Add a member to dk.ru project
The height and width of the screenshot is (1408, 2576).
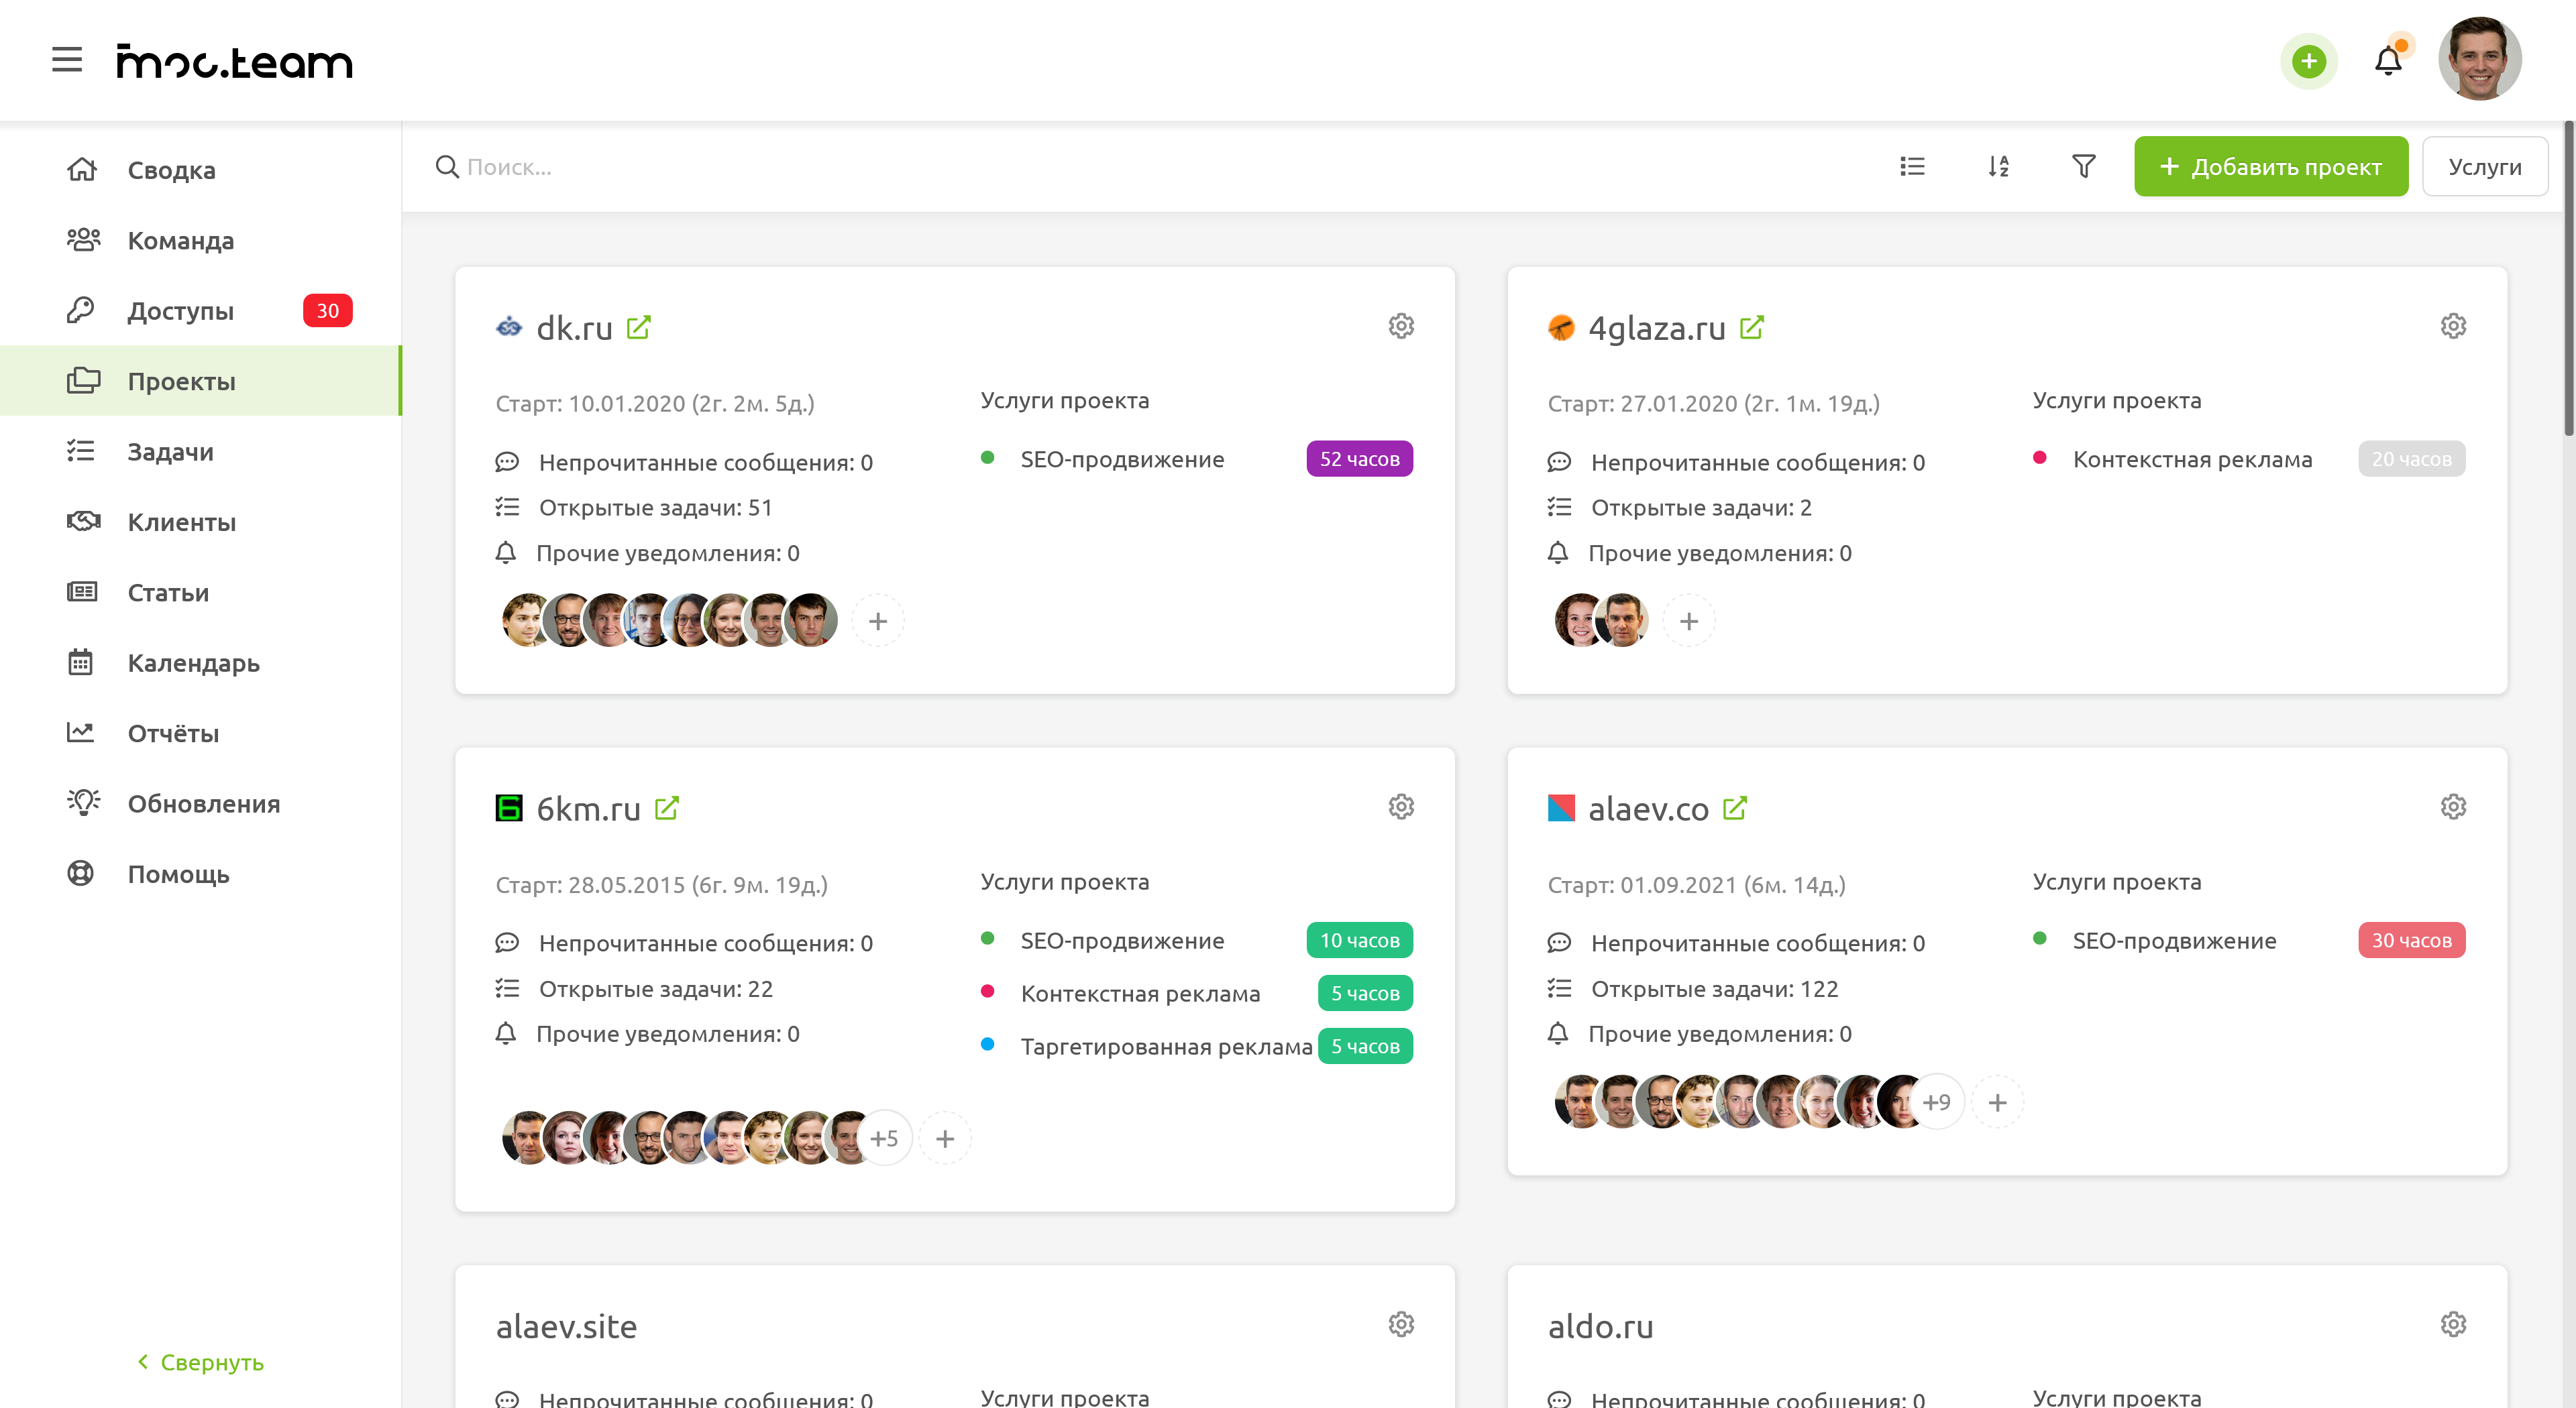(878, 622)
